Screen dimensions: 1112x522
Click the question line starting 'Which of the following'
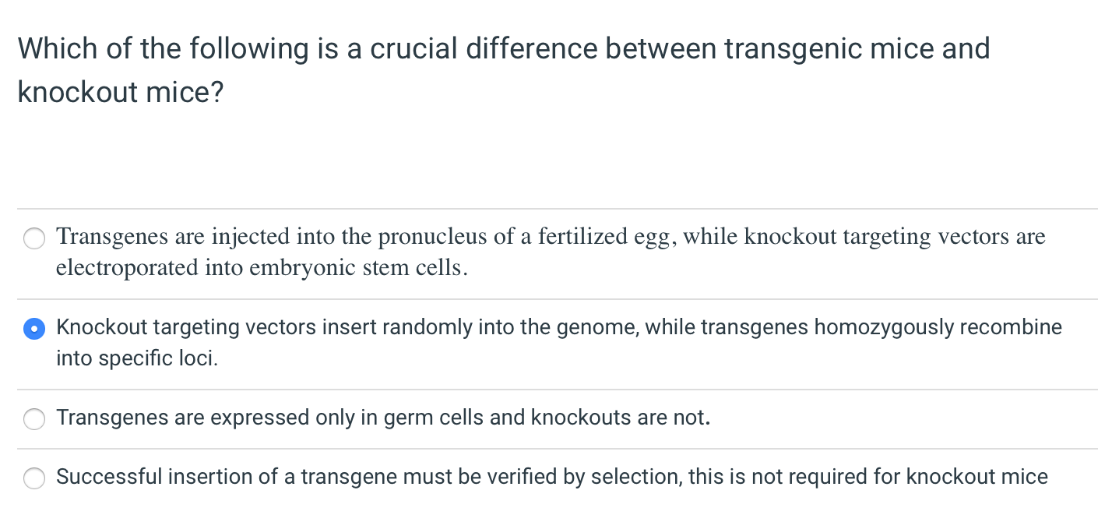point(503,49)
